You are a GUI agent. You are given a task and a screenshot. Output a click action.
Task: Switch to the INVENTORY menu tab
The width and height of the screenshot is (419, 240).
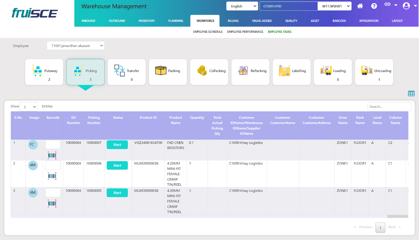point(147,21)
